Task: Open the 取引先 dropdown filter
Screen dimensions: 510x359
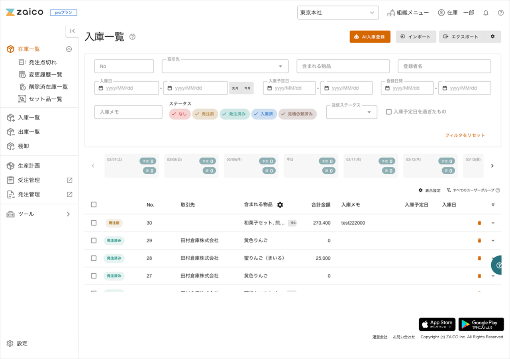Action: (x=225, y=66)
